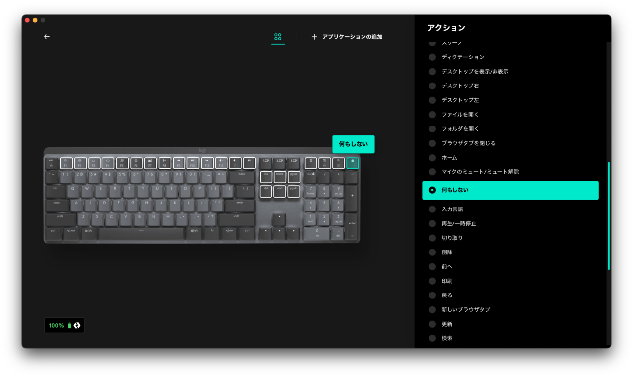Select the F6 emoji key on keyboard
This screenshot has width=633, height=377.
pyautogui.click(x=136, y=164)
